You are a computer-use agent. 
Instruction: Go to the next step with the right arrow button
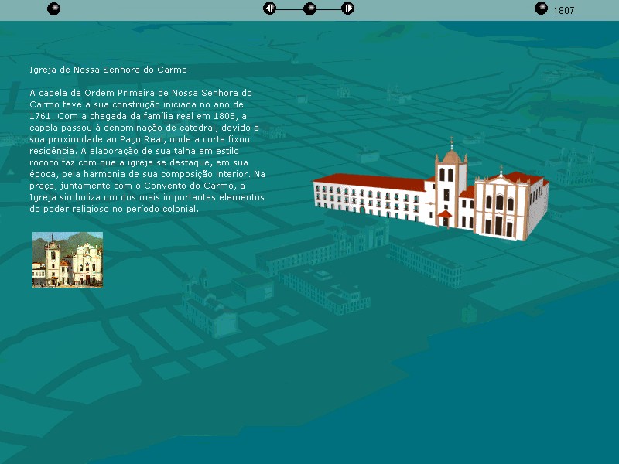(347, 8)
